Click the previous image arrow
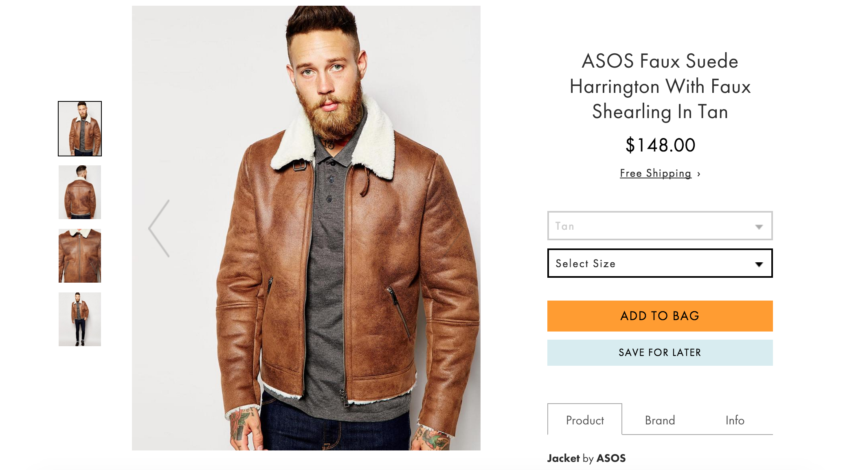The image size is (843, 470). coord(159,228)
